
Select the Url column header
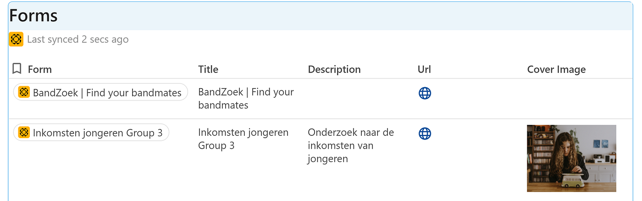point(424,69)
